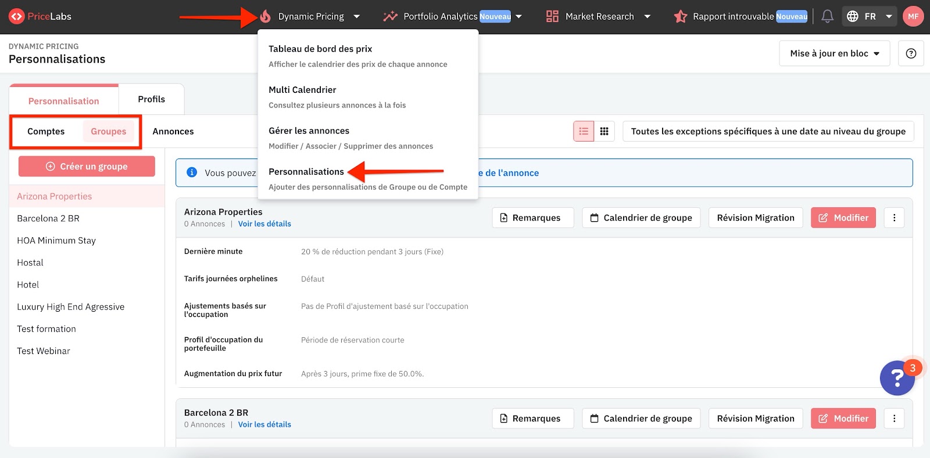930x458 pixels.
Task: Click Révision Migration for Arizona Properties
Action: pos(756,218)
